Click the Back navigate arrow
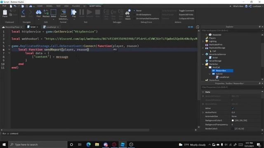 coord(23,12)
